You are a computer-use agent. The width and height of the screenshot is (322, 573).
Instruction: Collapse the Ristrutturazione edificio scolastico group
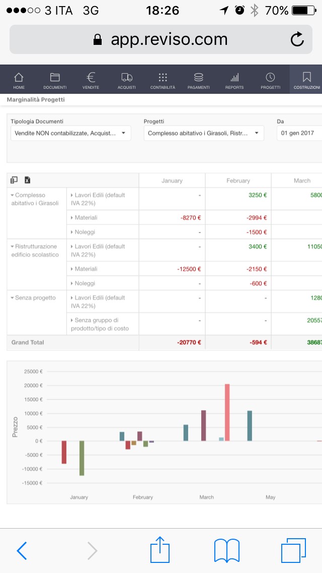(x=13, y=246)
